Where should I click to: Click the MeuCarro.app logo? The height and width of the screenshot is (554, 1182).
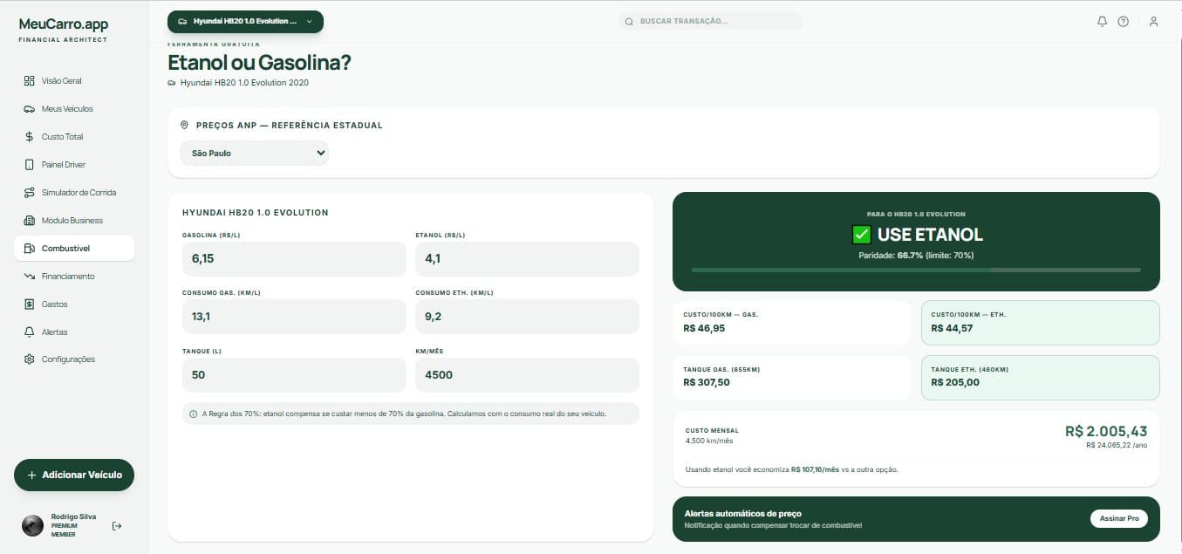click(64, 24)
